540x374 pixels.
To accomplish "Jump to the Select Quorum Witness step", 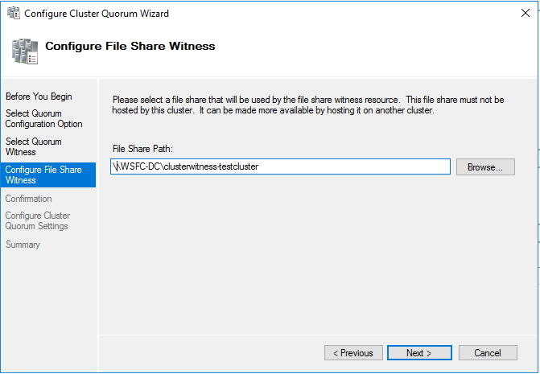I will coord(34,146).
